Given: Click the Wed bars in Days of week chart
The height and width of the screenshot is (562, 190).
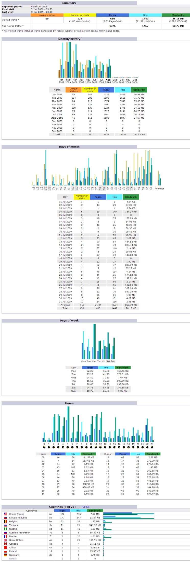Looking at the screenshot, I should [94, 341].
